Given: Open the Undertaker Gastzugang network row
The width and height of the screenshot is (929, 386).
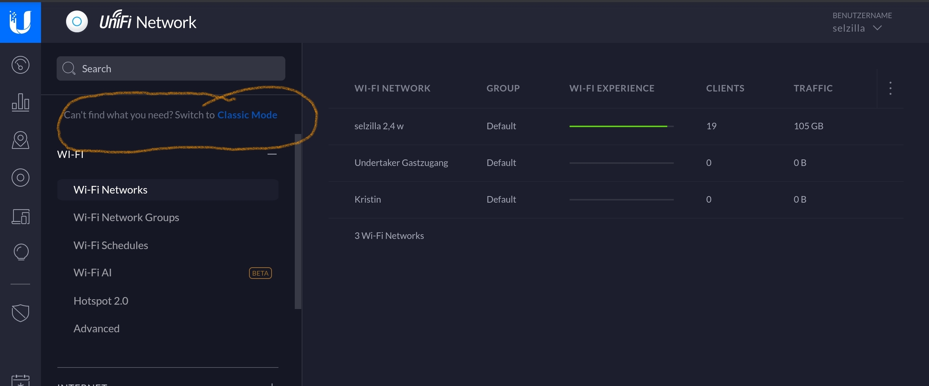Looking at the screenshot, I should [616, 163].
